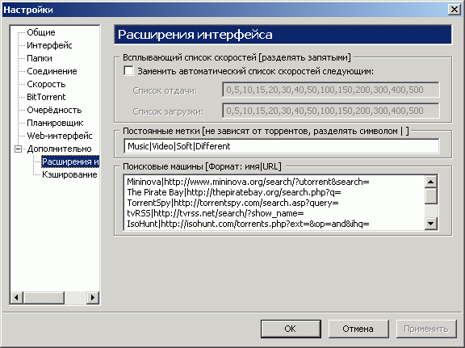Click the settings tree left scroll arrow
The height and width of the screenshot is (348, 465).
pyautogui.click(x=17, y=297)
